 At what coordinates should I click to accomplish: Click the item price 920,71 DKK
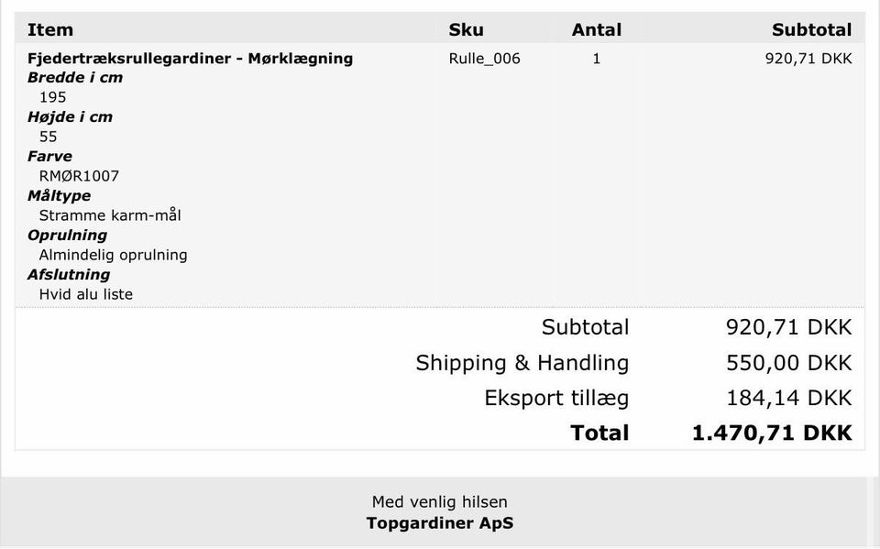[x=808, y=59]
